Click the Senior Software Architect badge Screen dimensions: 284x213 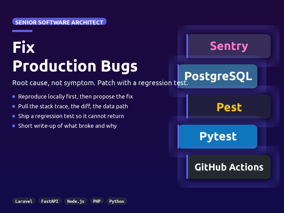[59, 21]
